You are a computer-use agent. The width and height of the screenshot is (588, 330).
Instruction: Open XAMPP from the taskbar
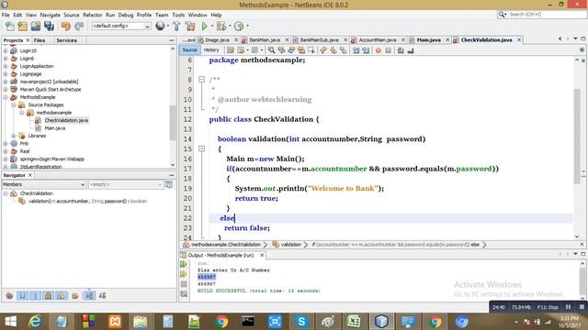(115, 322)
